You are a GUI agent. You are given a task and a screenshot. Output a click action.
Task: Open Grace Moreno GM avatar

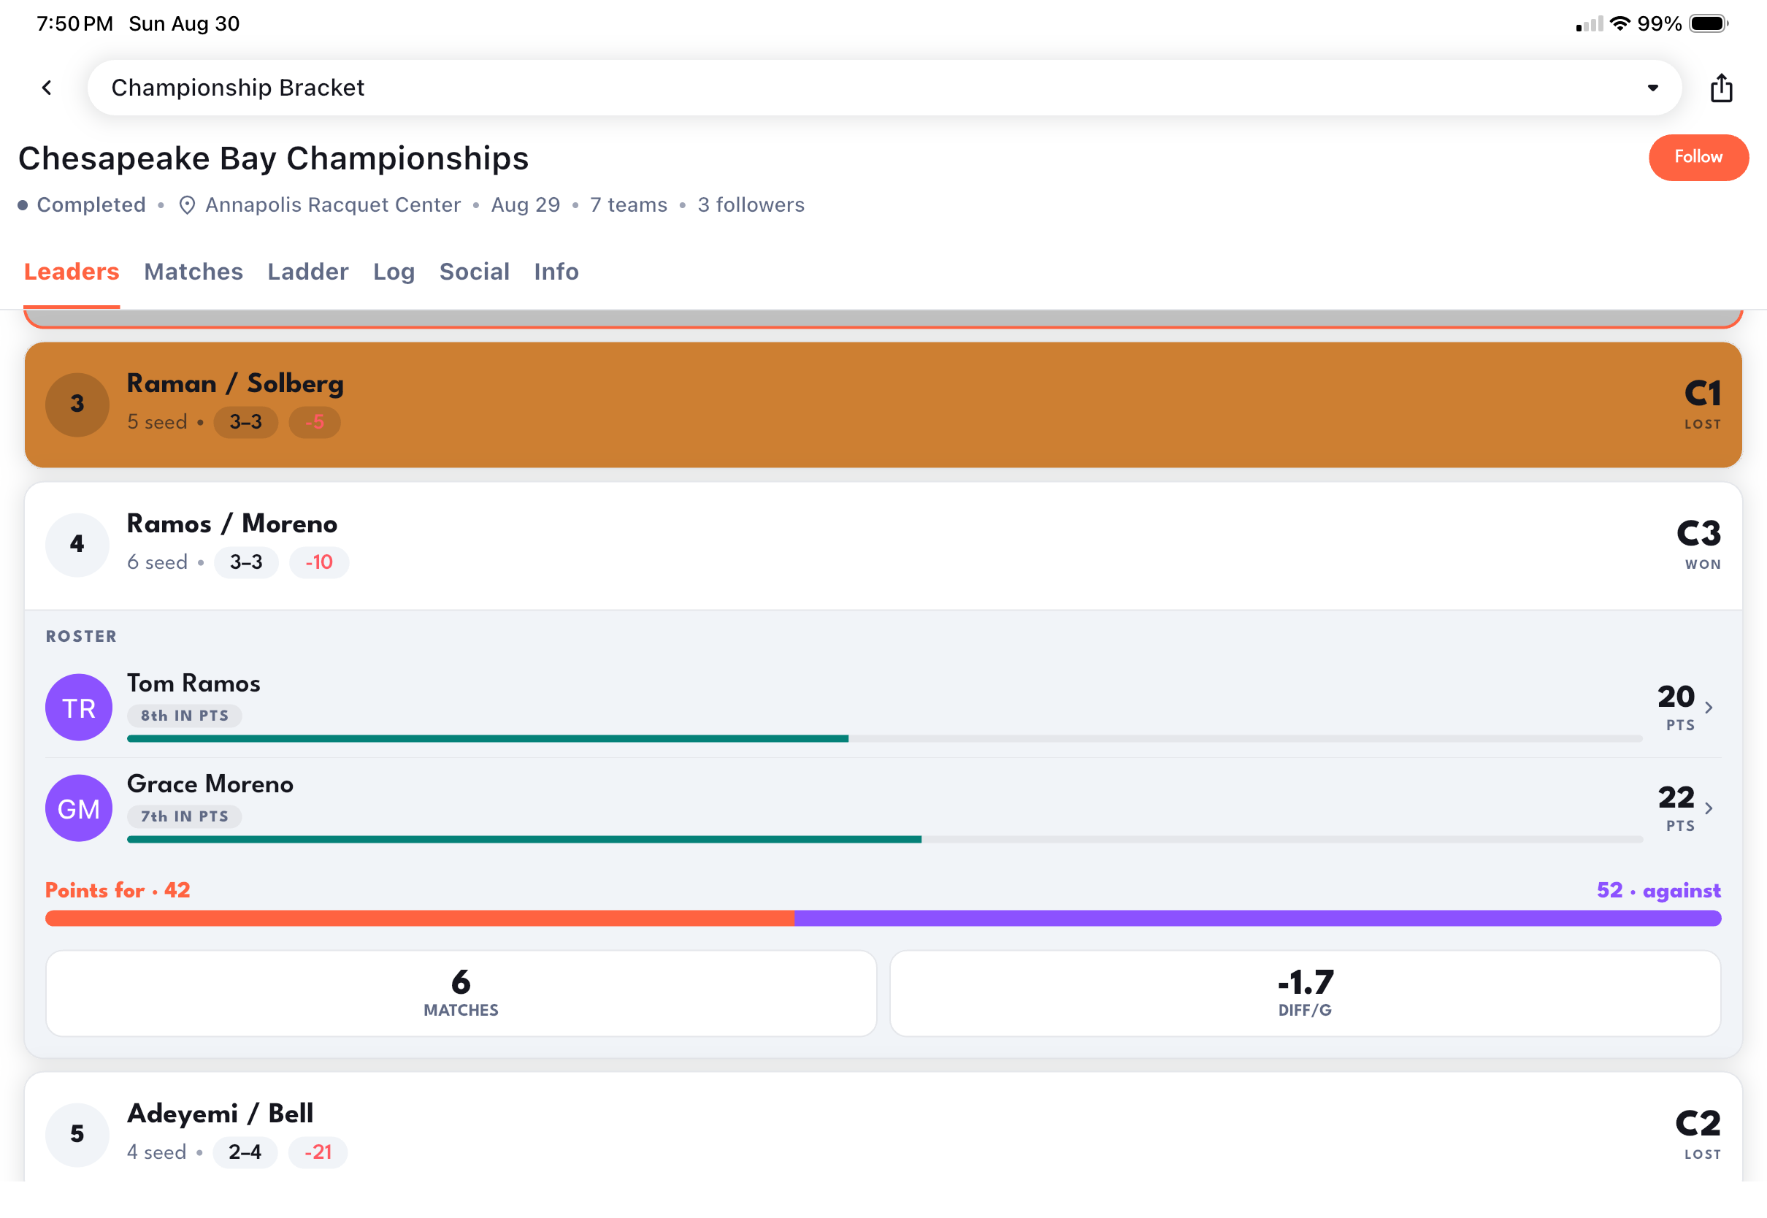[x=79, y=808]
